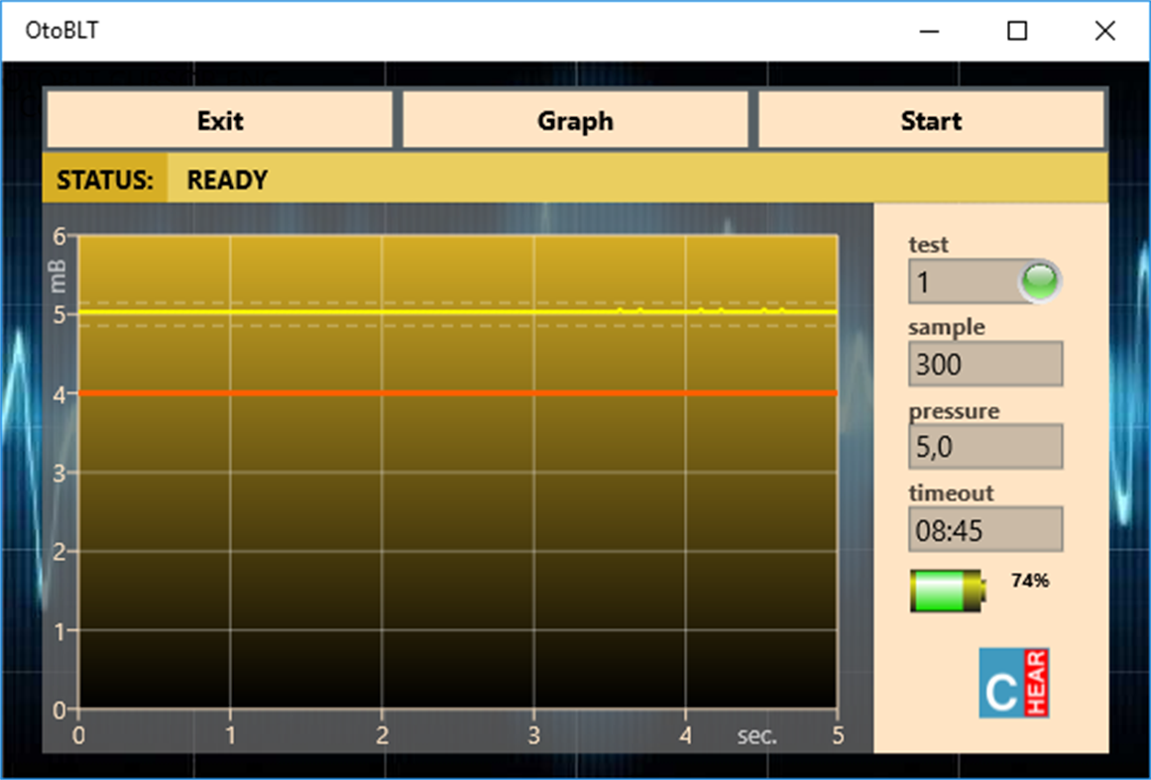
Task: Click the C HEAR logo
Action: tap(1013, 682)
